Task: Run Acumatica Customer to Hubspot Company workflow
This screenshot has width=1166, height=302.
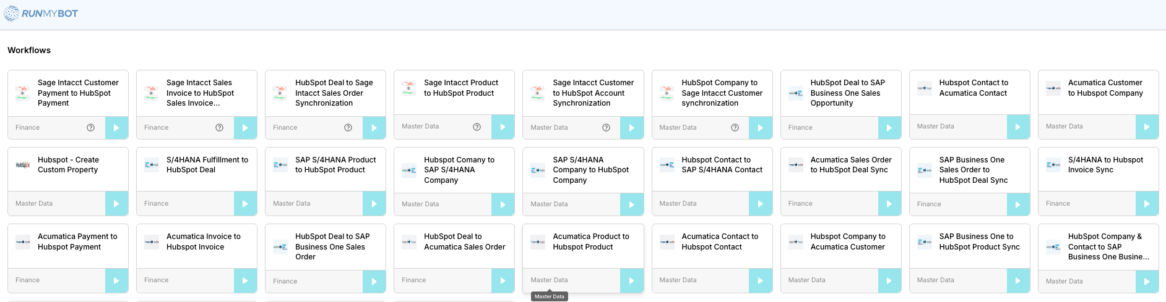Action: coord(1147,127)
